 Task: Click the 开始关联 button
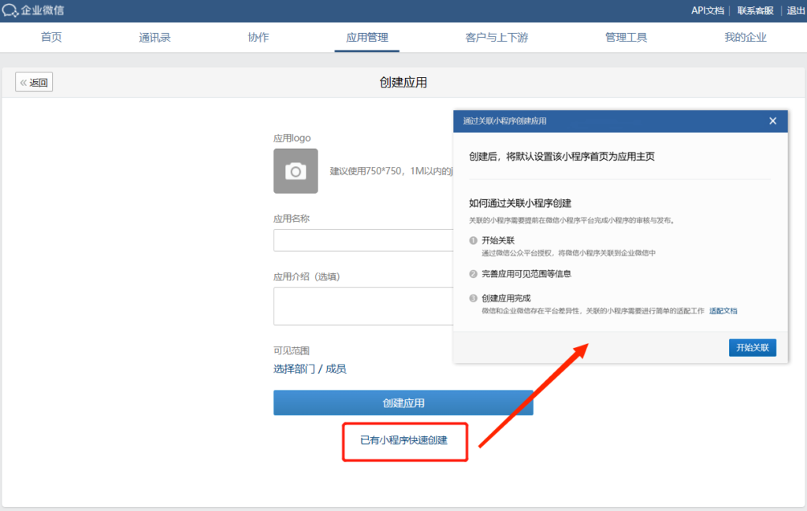click(753, 347)
